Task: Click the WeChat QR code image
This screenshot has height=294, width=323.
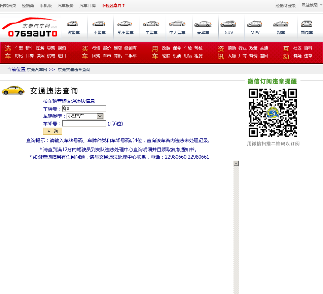Action: (x=273, y=113)
